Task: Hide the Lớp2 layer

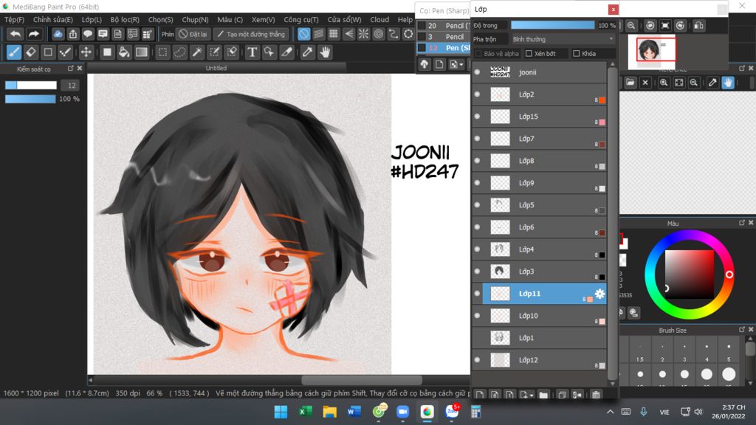Action: pos(478,94)
